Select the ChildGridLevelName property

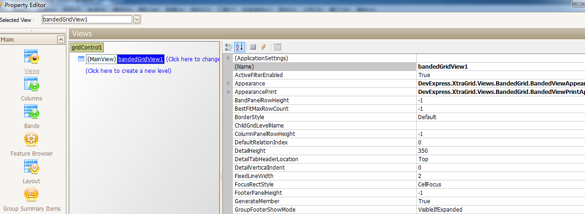click(x=325, y=126)
